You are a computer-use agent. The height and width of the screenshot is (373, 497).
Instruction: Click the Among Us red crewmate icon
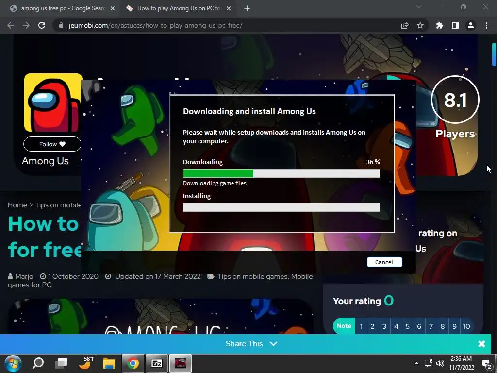point(53,102)
